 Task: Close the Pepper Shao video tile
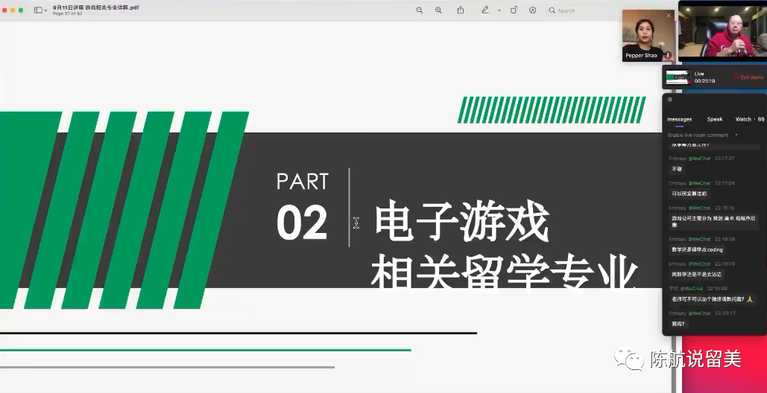pyautogui.click(x=669, y=15)
